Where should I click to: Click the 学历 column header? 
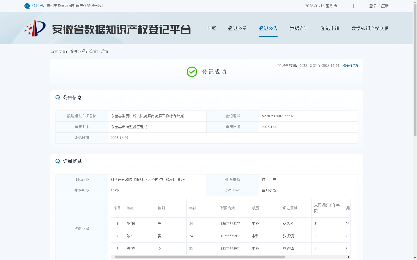(255, 208)
